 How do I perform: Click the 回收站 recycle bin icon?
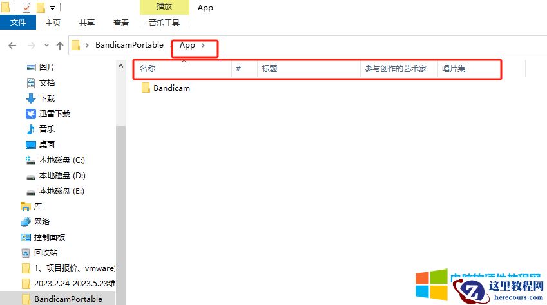pos(26,253)
